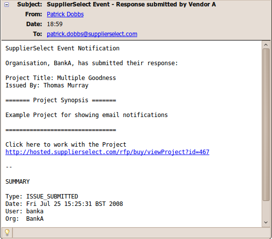272x239 pixels.
Task: Click the empty status bar field
Action: (x=141, y=233)
